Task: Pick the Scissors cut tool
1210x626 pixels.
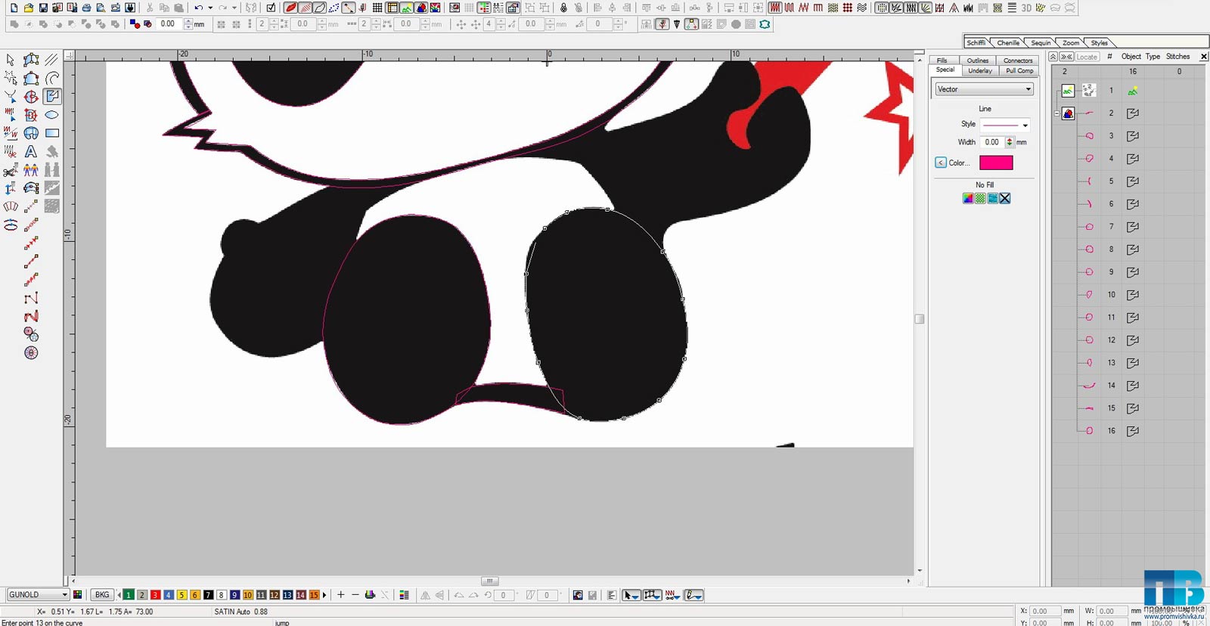Action: point(10,170)
